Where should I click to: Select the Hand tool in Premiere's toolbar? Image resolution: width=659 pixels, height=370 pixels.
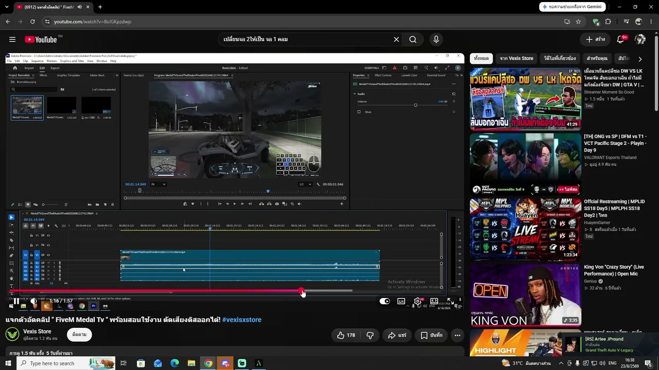[x=11, y=278]
